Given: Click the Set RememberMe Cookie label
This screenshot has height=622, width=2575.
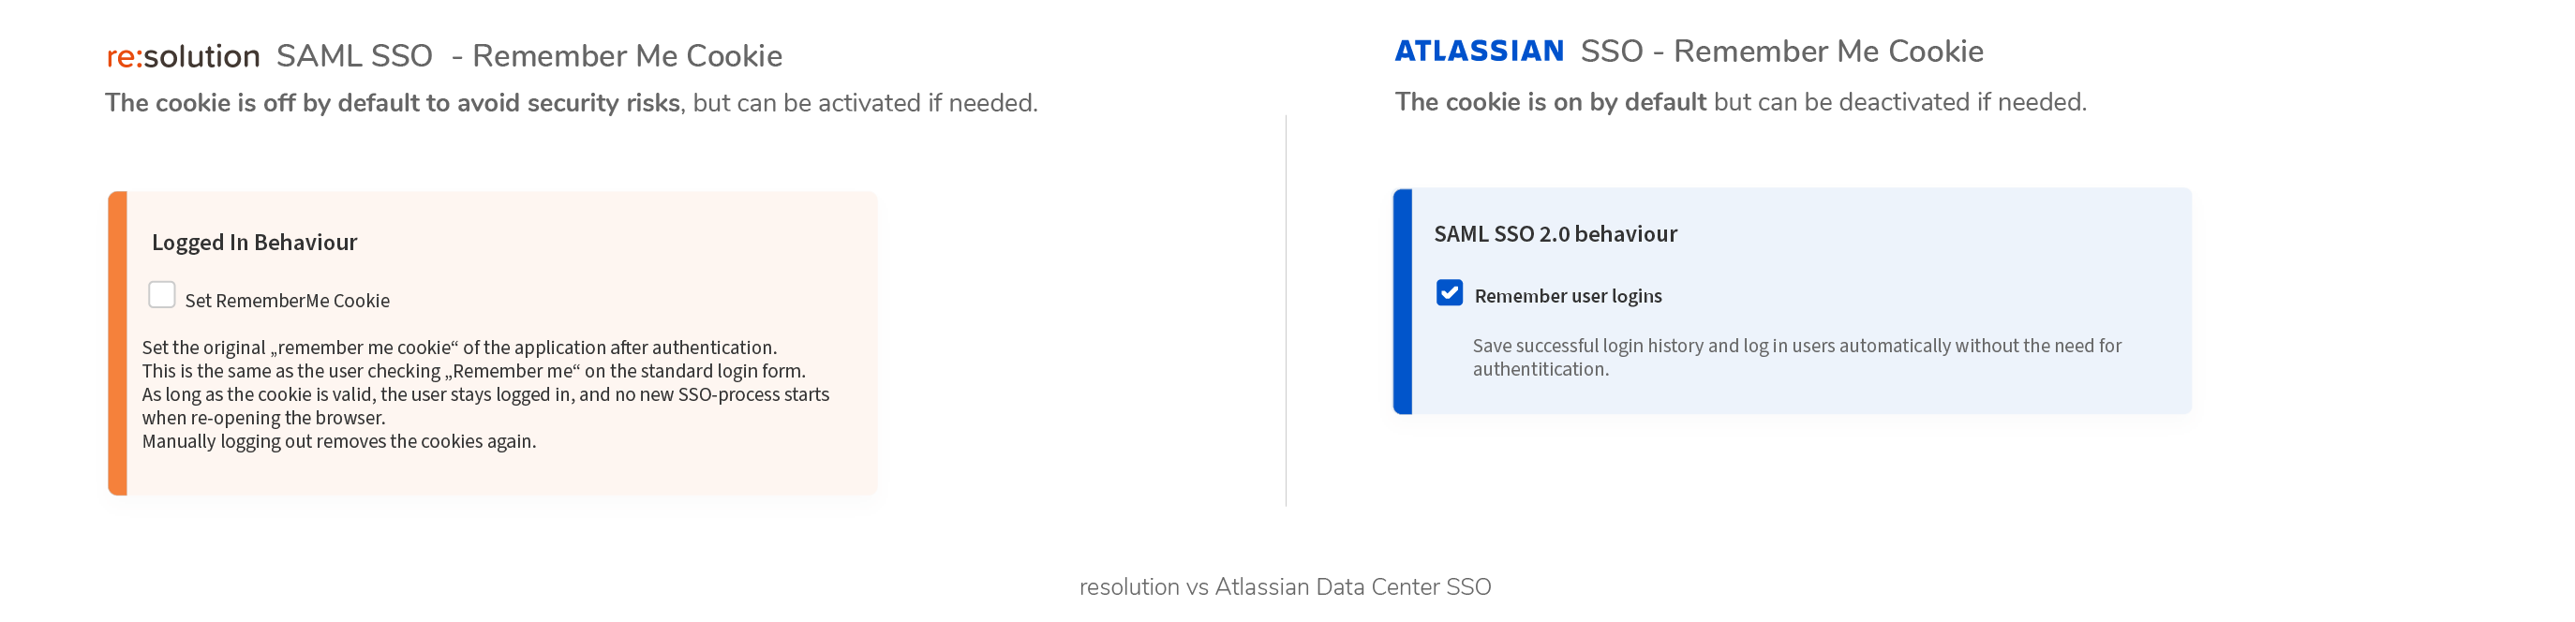Looking at the screenshot, I should tap(288, 301).
